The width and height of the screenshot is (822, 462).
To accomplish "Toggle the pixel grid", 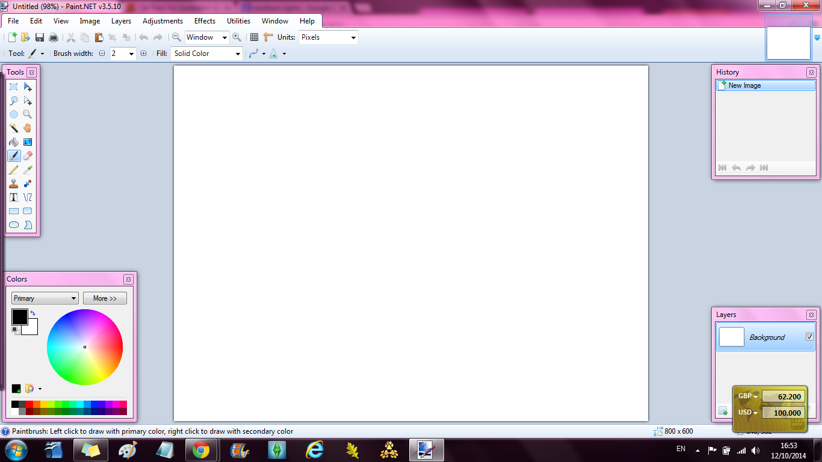I will 255,37.
